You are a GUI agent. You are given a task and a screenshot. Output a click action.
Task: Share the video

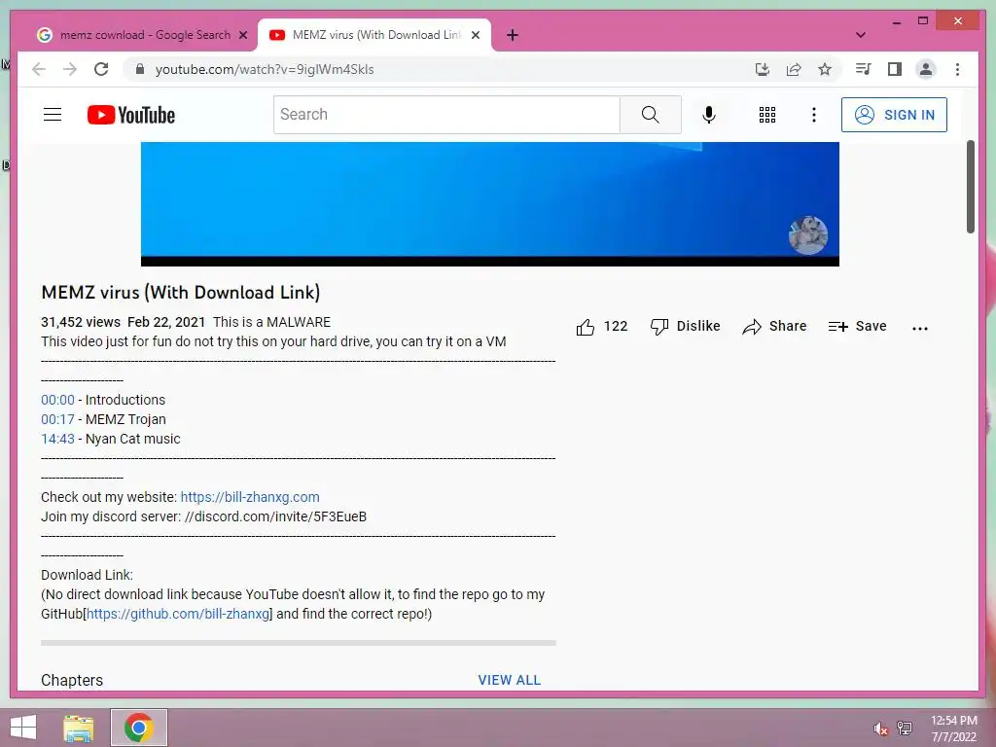coord(774,326)
